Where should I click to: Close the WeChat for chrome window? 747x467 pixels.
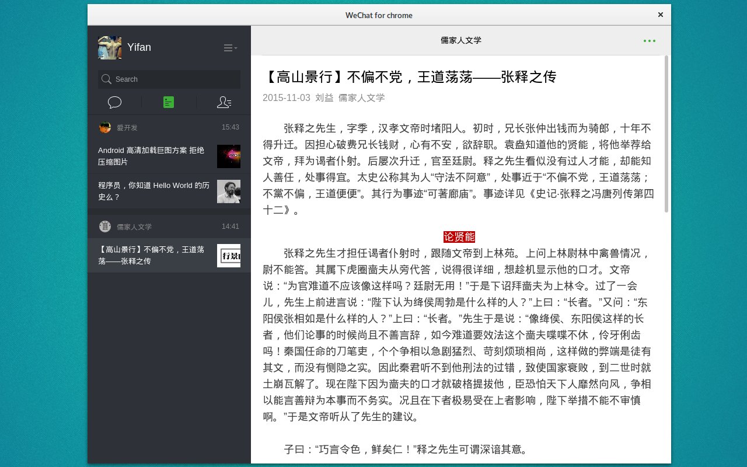pos(661,15)
